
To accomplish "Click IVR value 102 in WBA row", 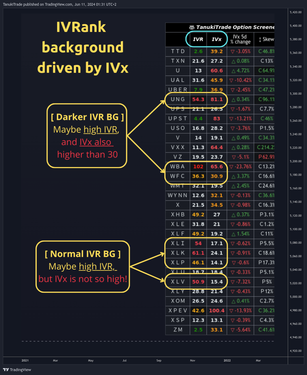I will click(x=198, y=167).
